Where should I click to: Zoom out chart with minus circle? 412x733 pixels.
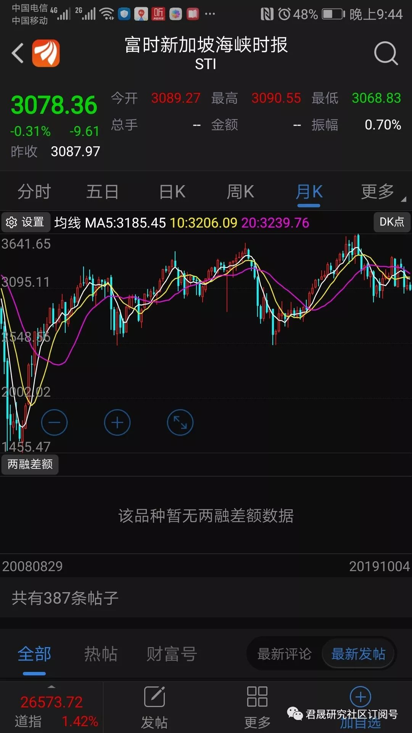[x=54, y=422]
